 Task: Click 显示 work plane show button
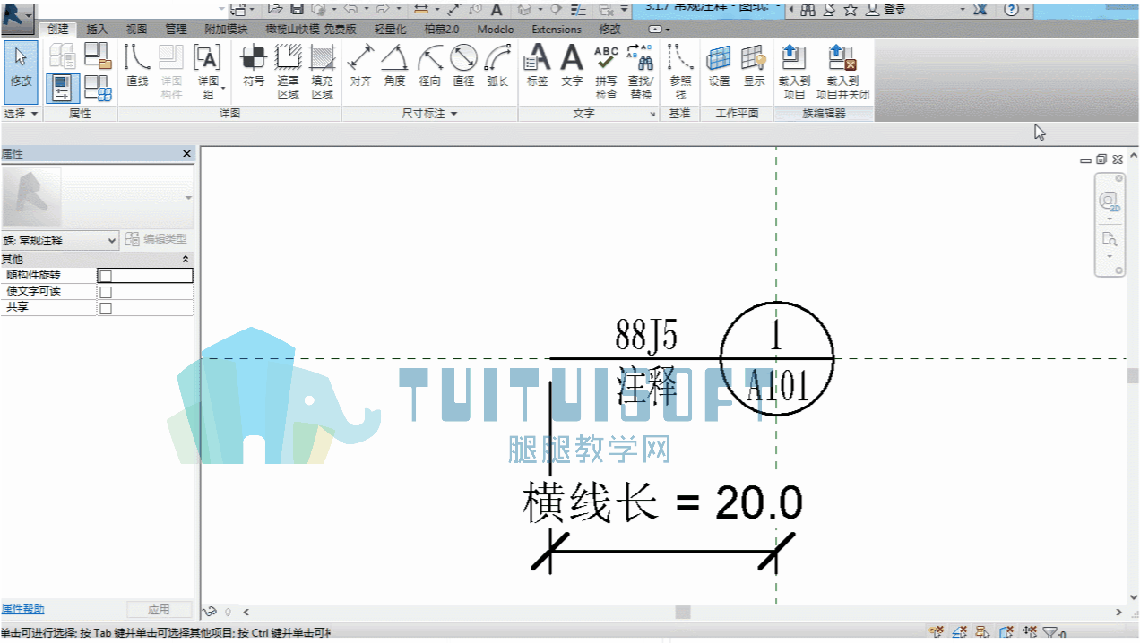[754, 66]
